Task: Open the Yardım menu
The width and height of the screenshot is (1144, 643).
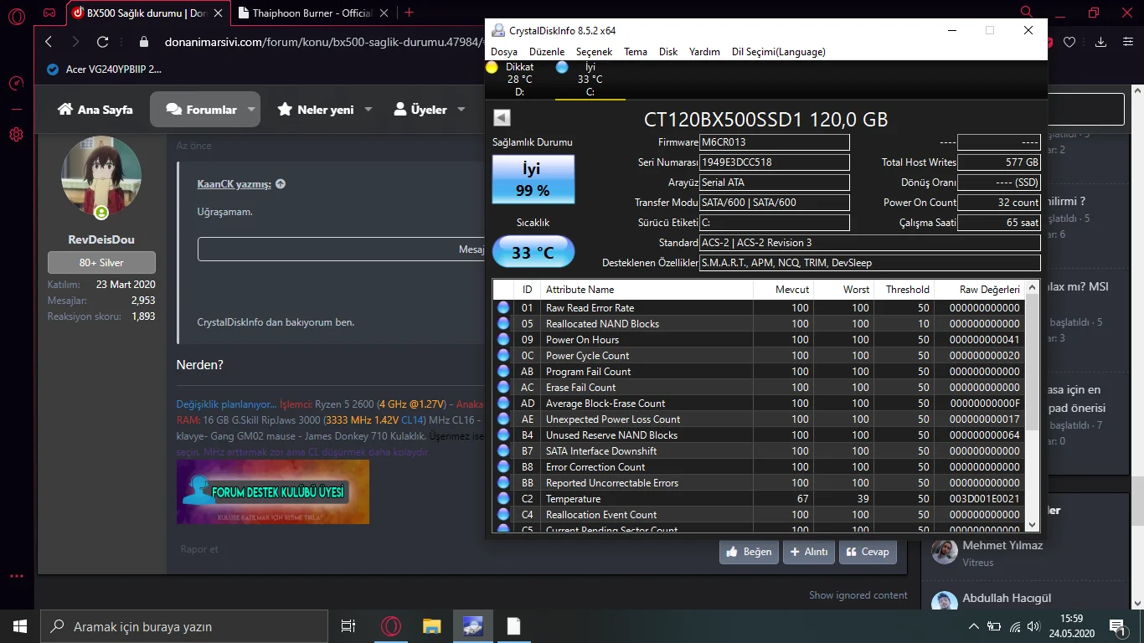Action: pos(704,52)
